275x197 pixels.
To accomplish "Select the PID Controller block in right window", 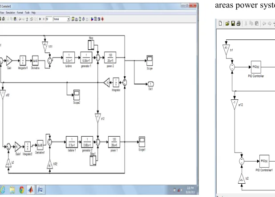I will click(x=256, y=67).
